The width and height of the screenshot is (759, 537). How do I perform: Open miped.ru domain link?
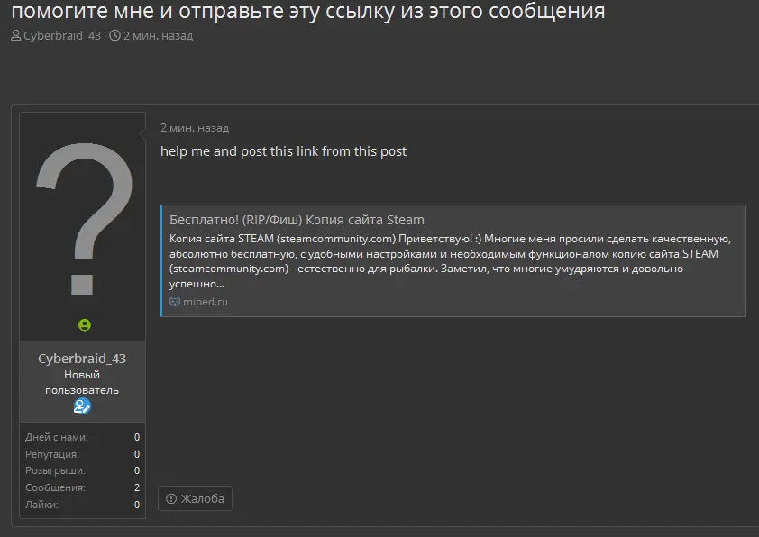coord(206,302)
